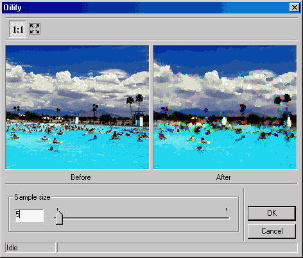The image size is (303, 258).
Task: Click the Idle status text
Action: [12, 248]
